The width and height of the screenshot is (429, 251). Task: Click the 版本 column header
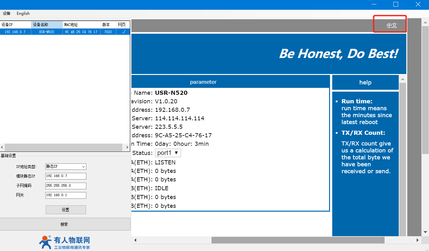click(108, 25)
